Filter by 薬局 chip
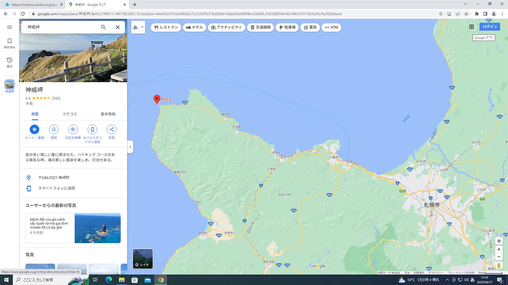Screen dimensions: 508x285 pyautogui.click(x=310, y=27)
